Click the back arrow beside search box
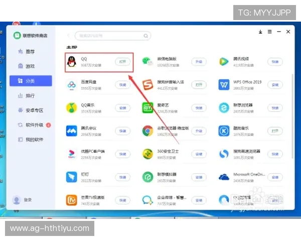Screen dimensions: 301x241 pyautogui.click(x=68, y=36)
